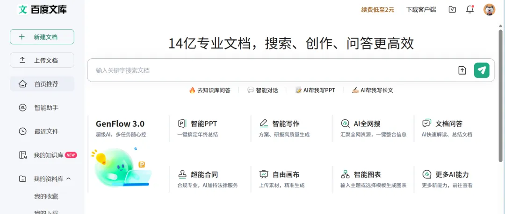Click the clock icon beside 最近文件
Image resolution: width=505 pixels, height=214 pixels.
coord(22,131)
